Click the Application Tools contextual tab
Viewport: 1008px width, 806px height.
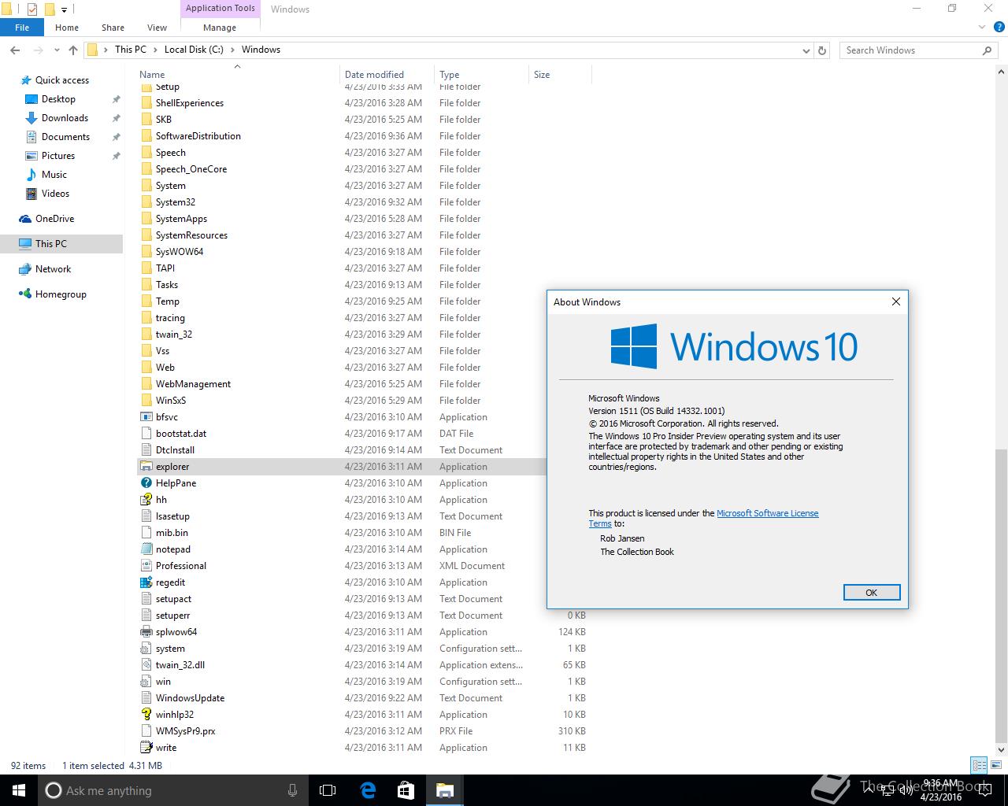tap(220, 9)
